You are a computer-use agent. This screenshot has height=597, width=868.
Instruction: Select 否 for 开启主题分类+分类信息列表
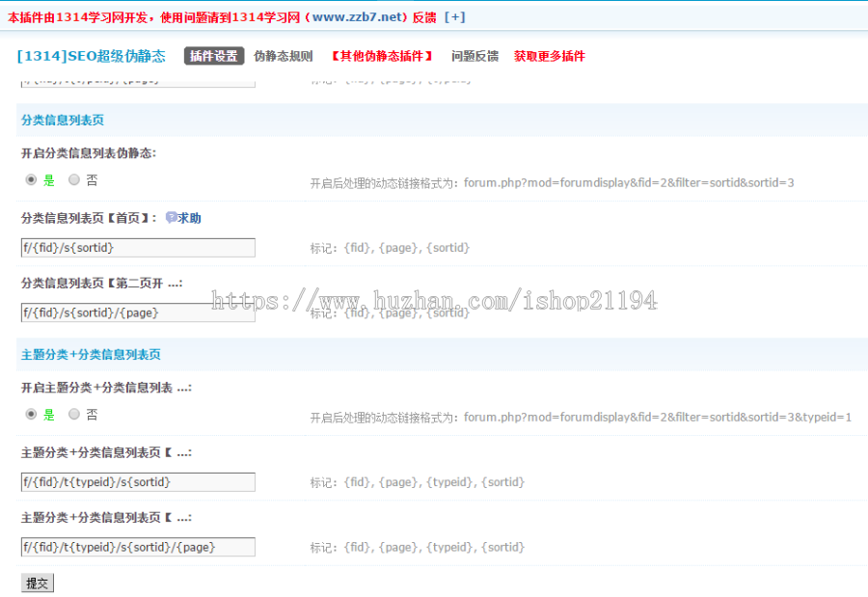tap(73, 414)
